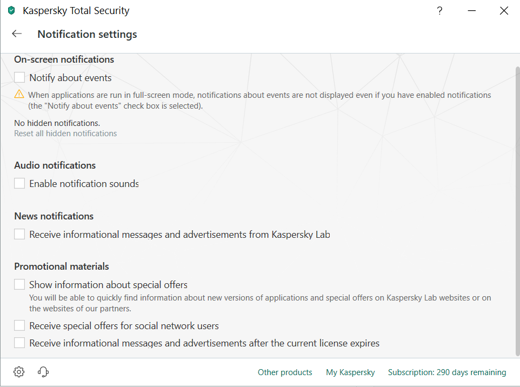Open the Help question mark icon
520x387 pixels.
[440, 10]
